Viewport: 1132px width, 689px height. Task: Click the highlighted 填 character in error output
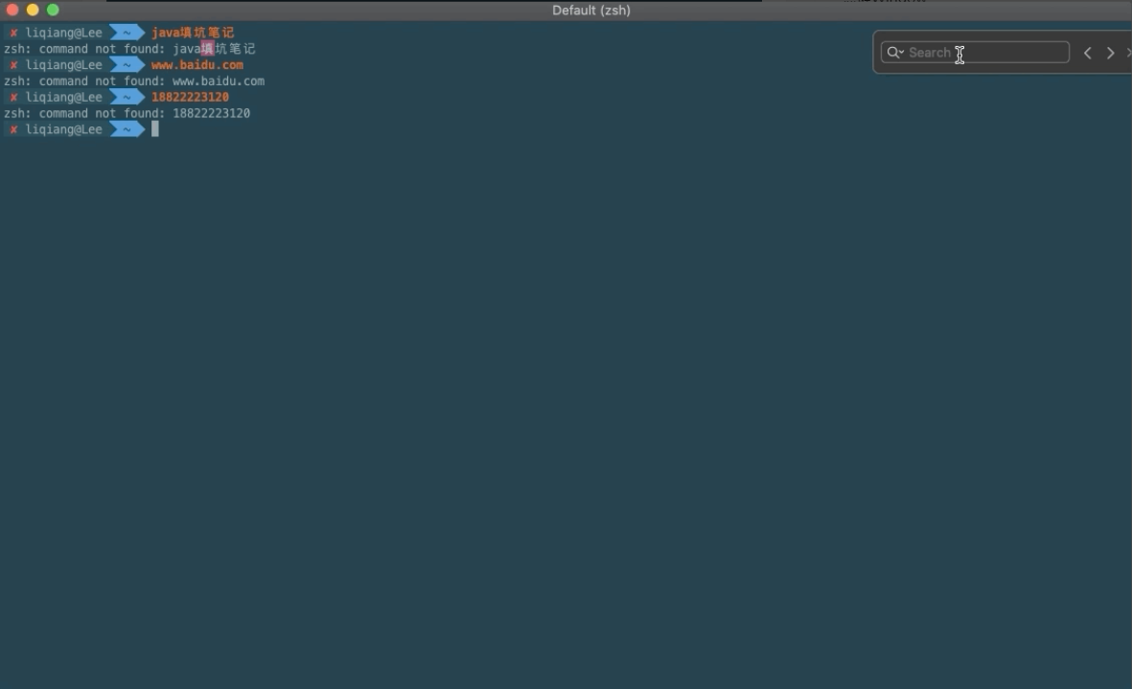(207, 48)
